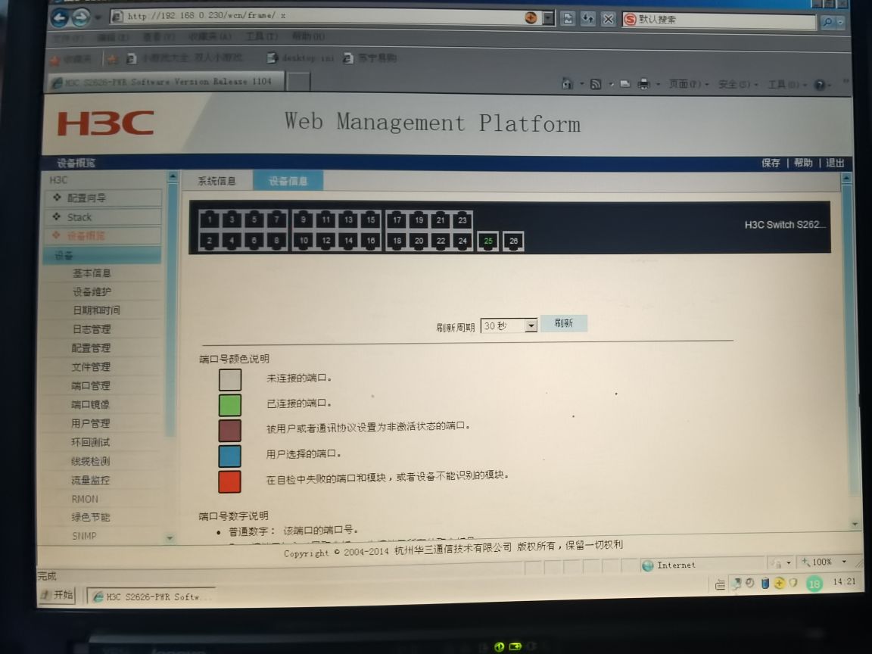This screenshot has height=654, width=872.
Task: Click the H3C S2626-PWR browser tab
Action: click(x=167, y=82)
